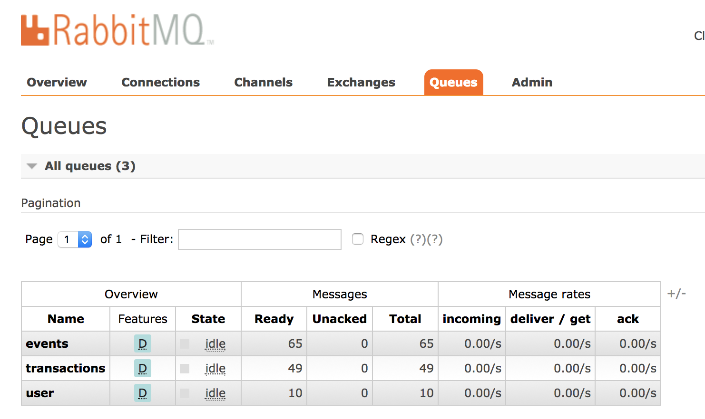Sort queues by the Name column
The height and width of the screenshot is (419, 705).
(x=66, y=319)
